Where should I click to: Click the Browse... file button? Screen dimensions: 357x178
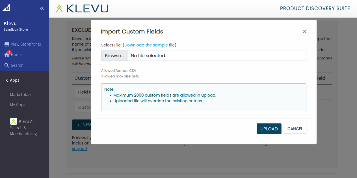(x=114, y=55)
